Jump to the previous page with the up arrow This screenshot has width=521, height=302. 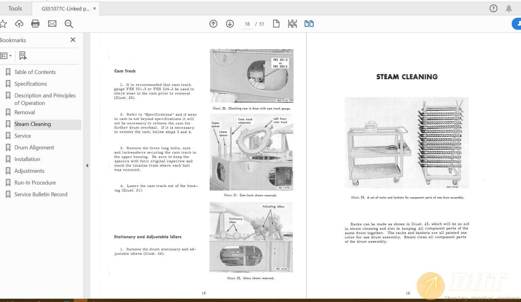[x=213, y=23]
